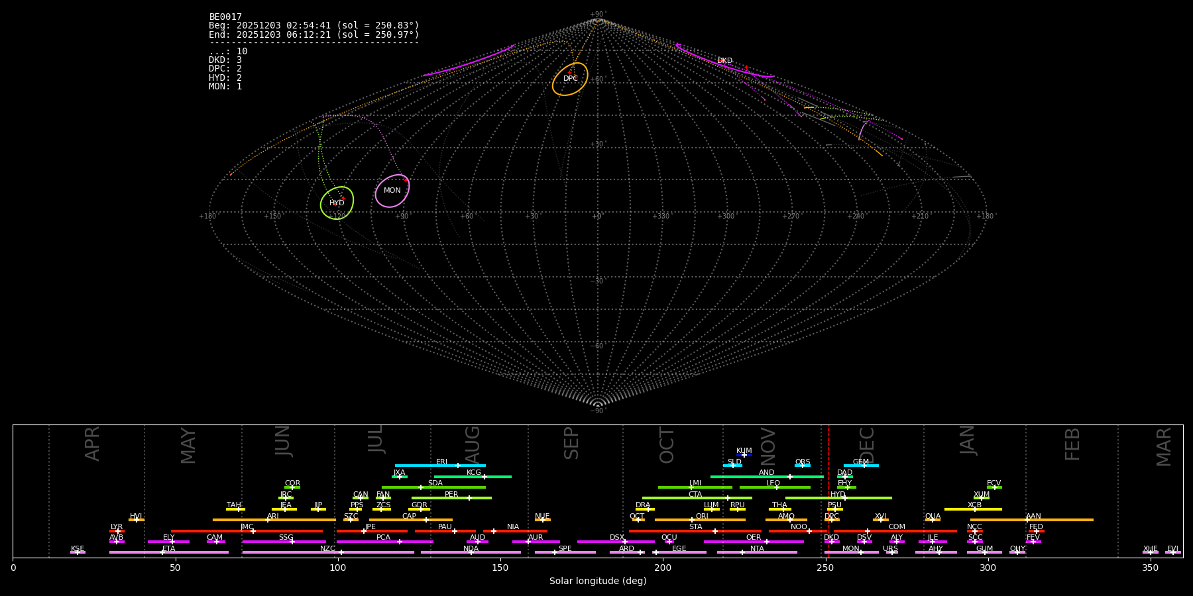
Task: Click the DKD label on the sky map
Action: 724,61
